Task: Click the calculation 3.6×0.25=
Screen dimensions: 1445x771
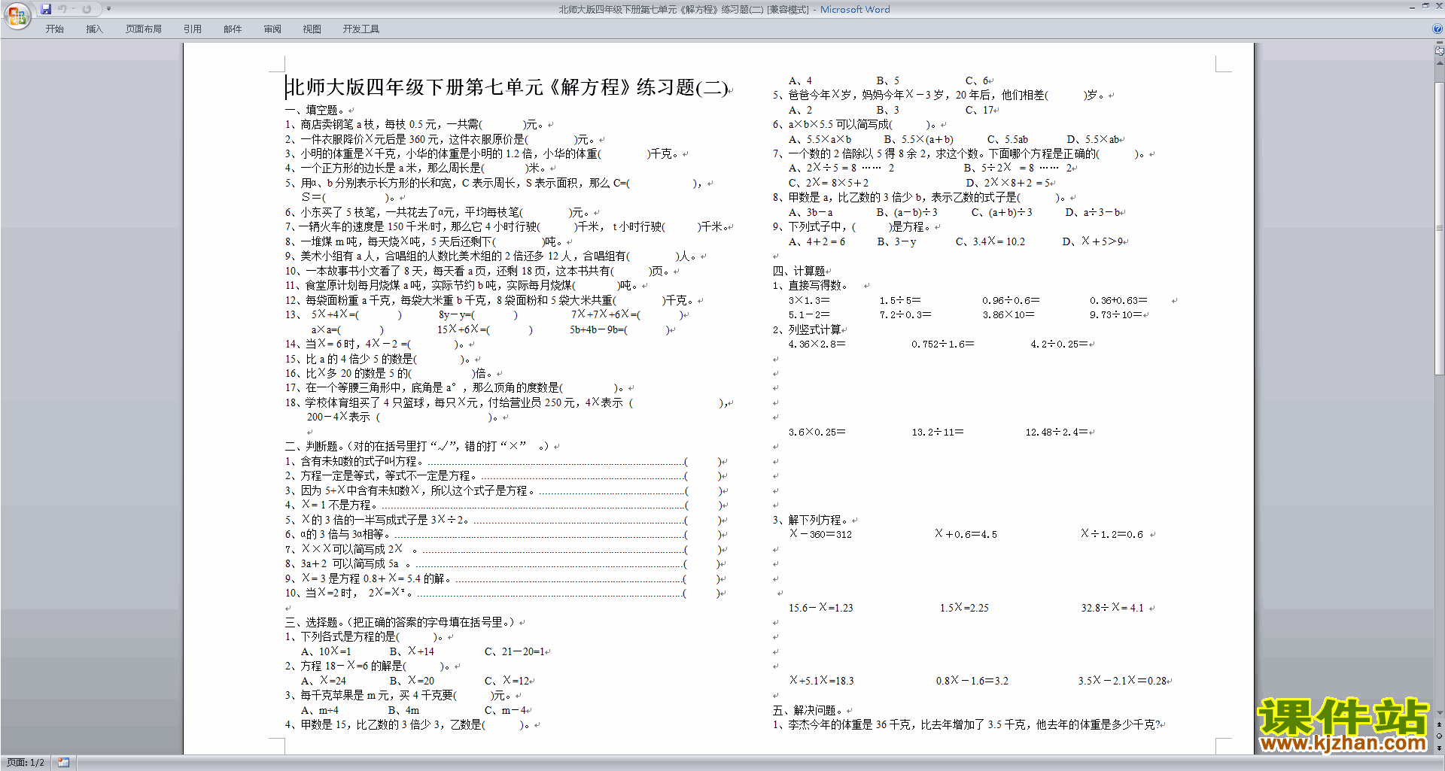Action: [x=817, y=432]
